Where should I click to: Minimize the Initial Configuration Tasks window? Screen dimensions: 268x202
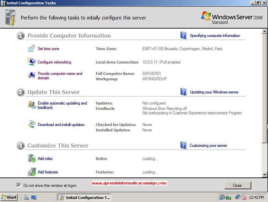point(253,3)
